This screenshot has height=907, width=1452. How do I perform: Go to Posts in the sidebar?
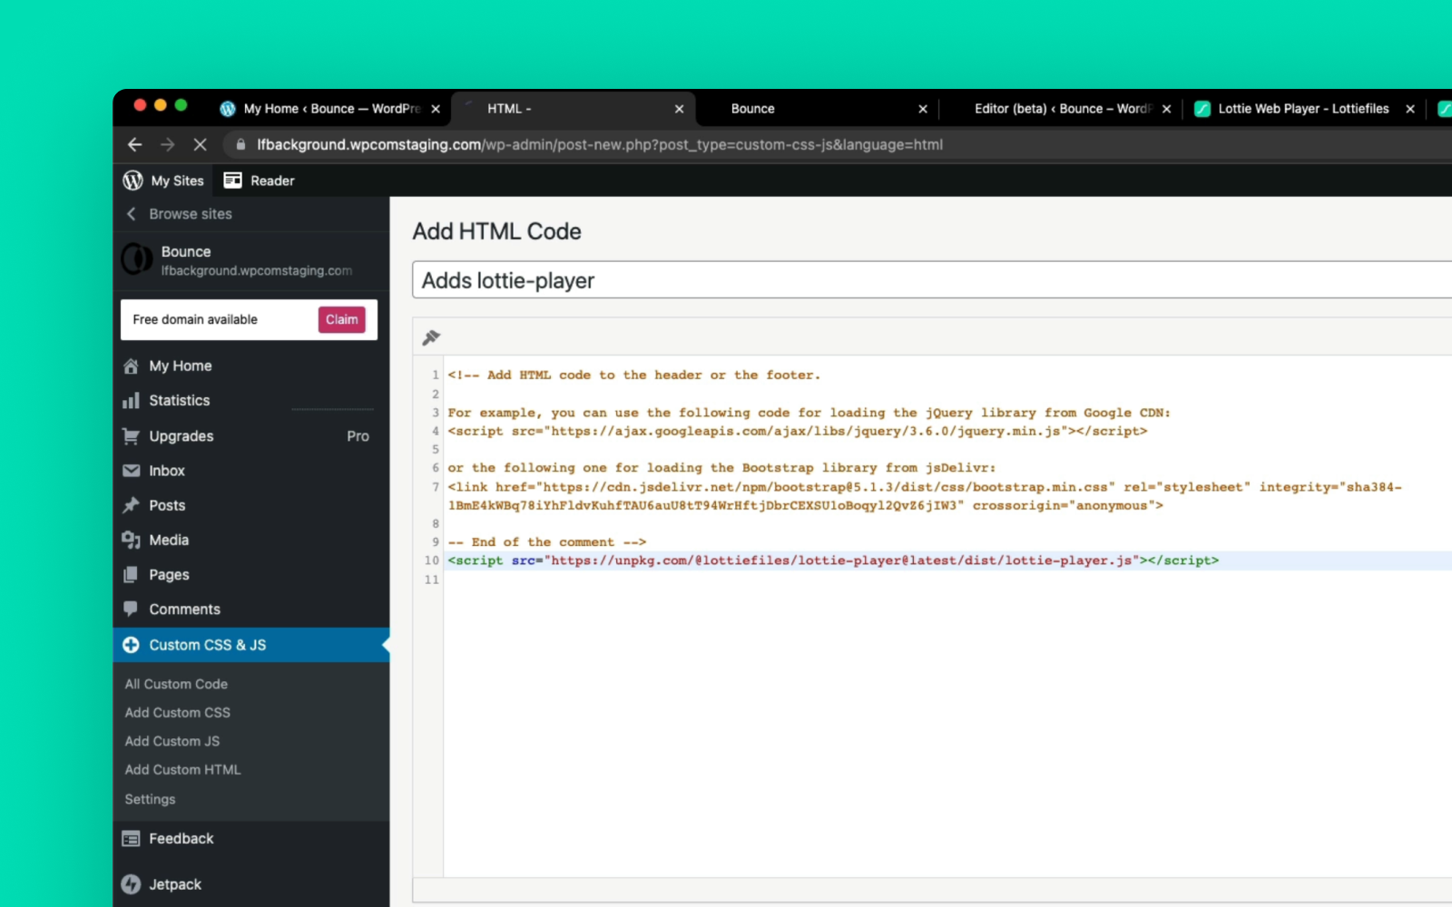[167, 505]
